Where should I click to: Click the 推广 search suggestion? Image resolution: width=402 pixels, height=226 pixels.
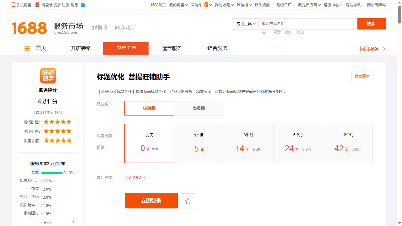click(x=265, y=32)
